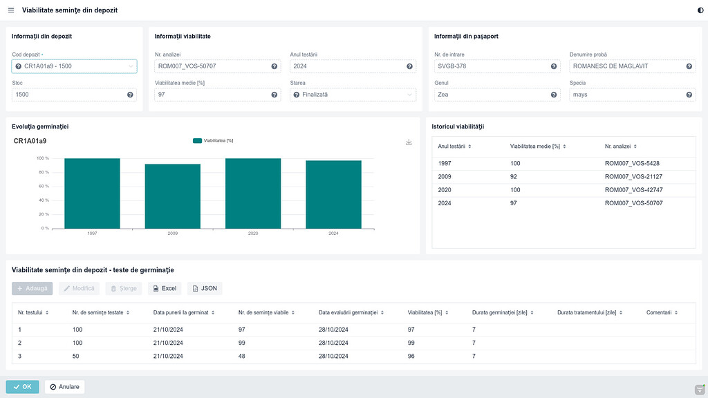Click help icon in Stoc field

tap(130, 95)
